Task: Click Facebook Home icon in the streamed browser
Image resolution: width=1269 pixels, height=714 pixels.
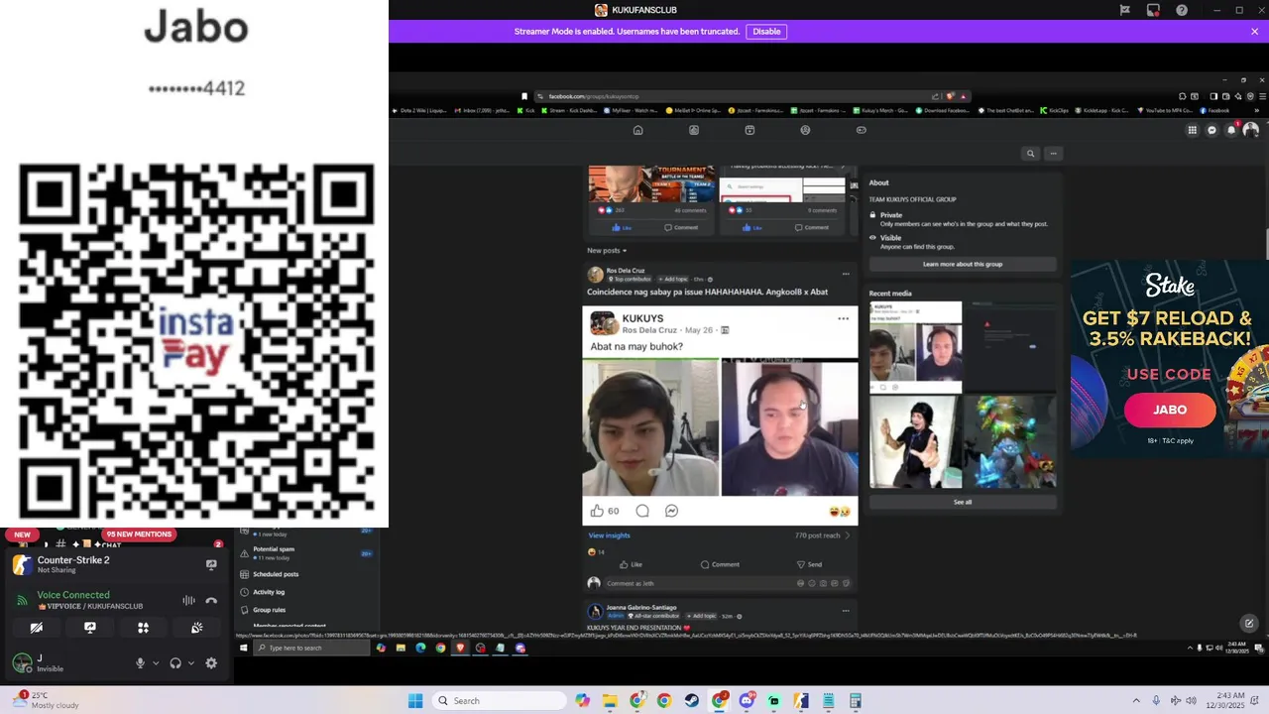Action: [x=637, y=130]
